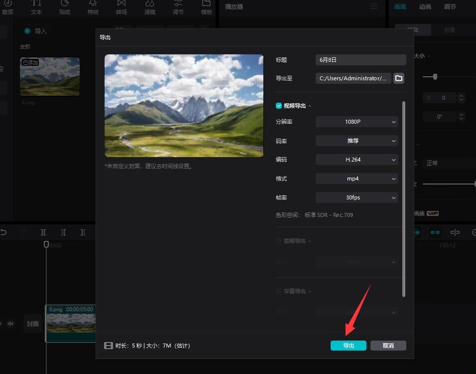The image size is (476, 374).
Task: Switch to the 抠像 cutout sub-tab
Action: pyautogui.click(x=449, y=30)
